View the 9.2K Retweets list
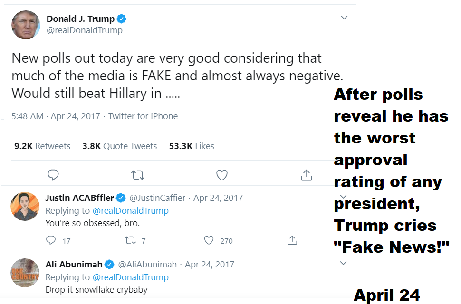The width and height of the screenshot is (461, 304). coord(42,146)
